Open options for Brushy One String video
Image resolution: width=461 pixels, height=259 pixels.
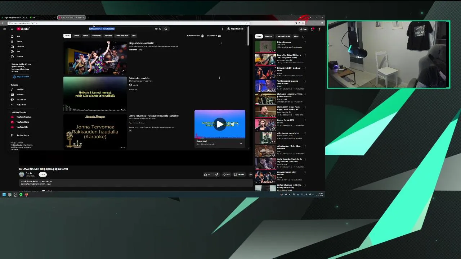[305, 55]
